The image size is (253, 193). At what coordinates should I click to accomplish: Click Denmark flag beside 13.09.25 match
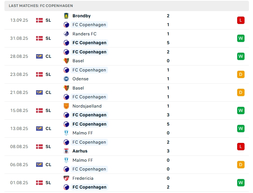[x=39, y=20]
